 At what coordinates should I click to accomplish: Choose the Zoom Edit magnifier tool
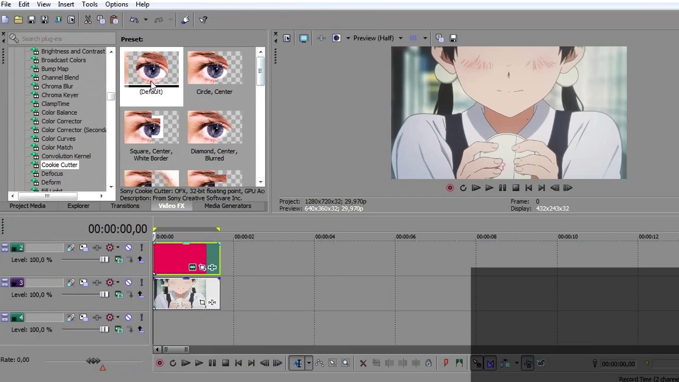(x=345, y=363)
